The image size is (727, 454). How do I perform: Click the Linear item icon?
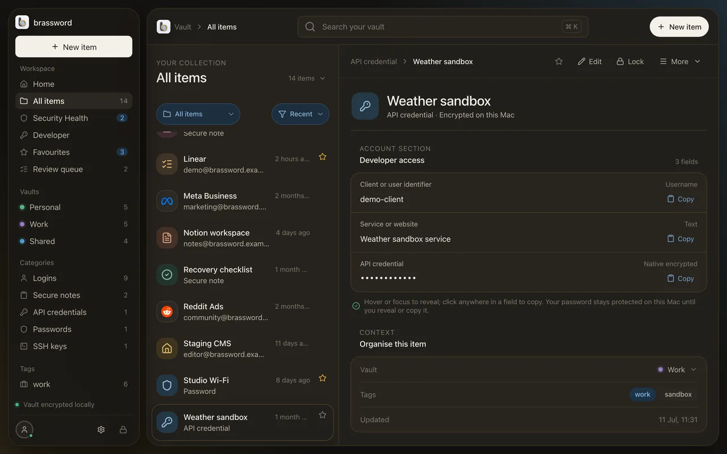coord(167,164)
